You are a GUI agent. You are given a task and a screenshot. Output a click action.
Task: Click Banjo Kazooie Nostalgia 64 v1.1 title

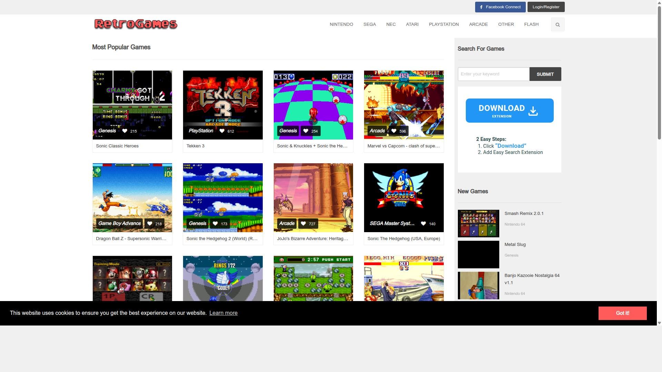point(532,279)
